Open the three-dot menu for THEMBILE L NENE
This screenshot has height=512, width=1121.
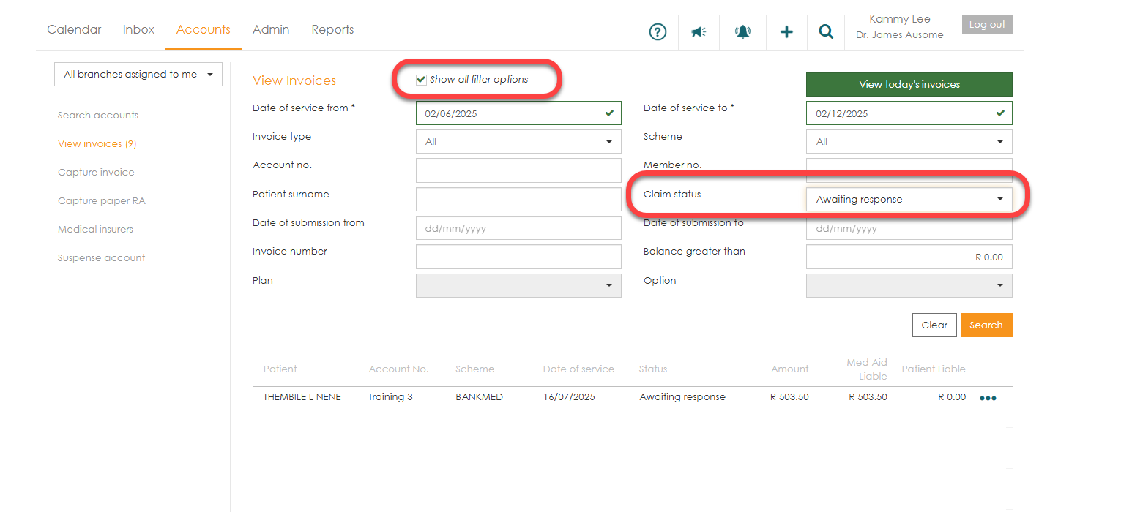click(988, 399)
